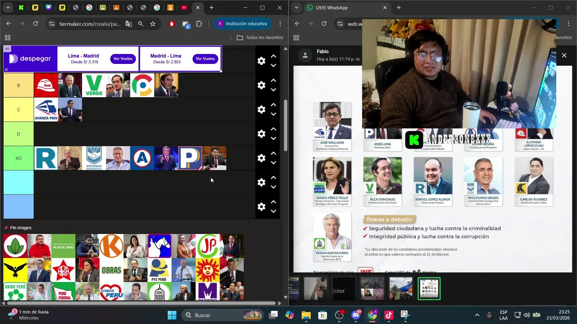The height and width of the screenshot is (324, 577).
Task: Select Podemos Perú P logo in XD tier
Action: (x=190, y=158)
